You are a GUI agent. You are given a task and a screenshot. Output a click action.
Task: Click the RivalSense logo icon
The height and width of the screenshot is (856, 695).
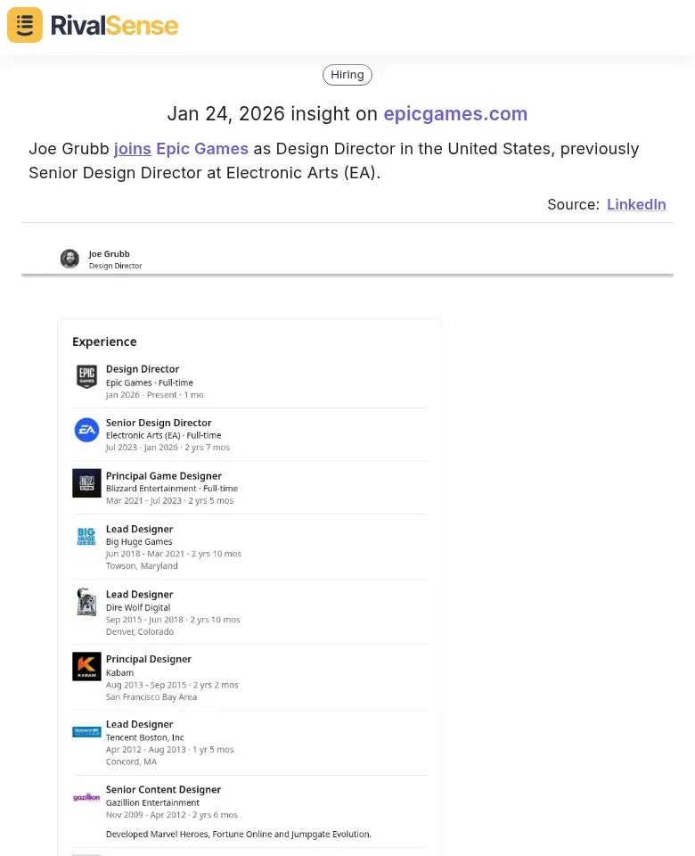tap(24, 25)
